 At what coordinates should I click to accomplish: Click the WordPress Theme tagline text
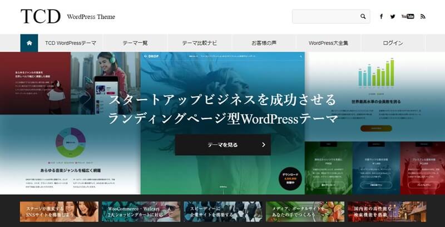[x=91, y=17]
